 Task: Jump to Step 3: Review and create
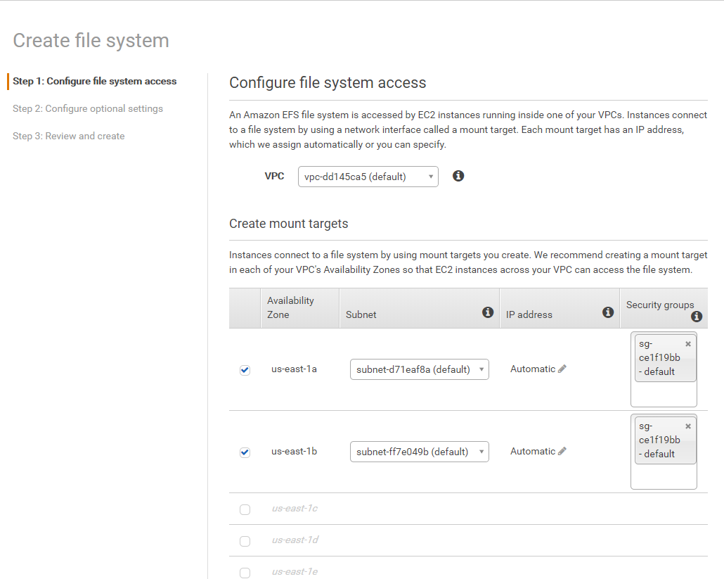69,136
